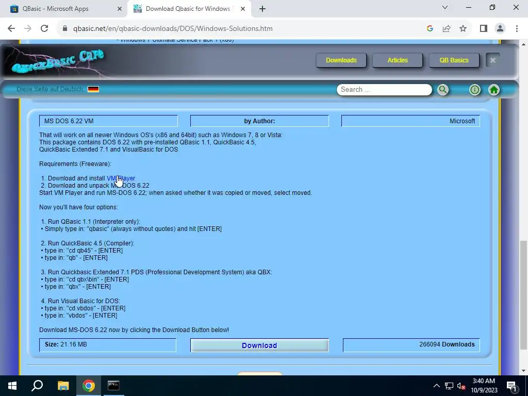This screenshot has width=528, height=396.
Task: Share this page using share icon
Action: [447, 29]
